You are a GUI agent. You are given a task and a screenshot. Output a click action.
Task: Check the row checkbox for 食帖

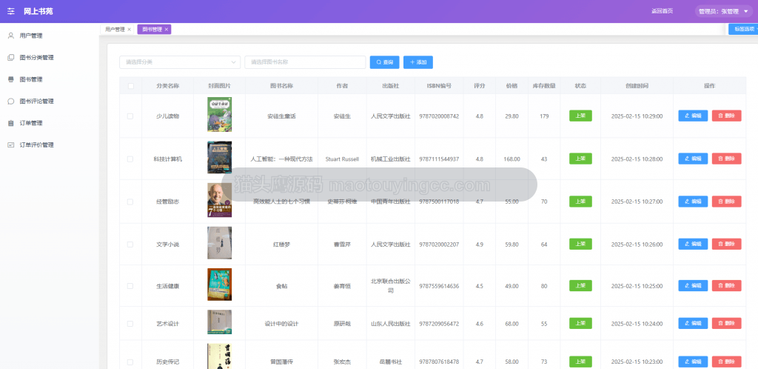[130, 286]
